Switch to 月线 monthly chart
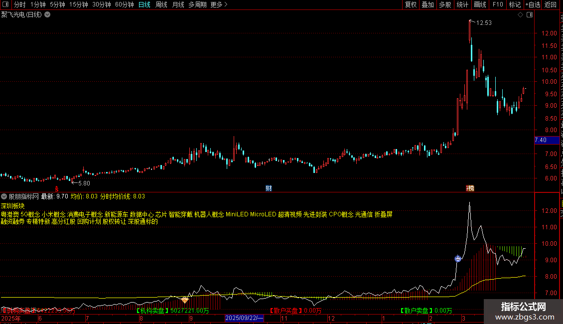Image resolution: width=563 pixels, height=324 pixels. [x=178, y=4]
